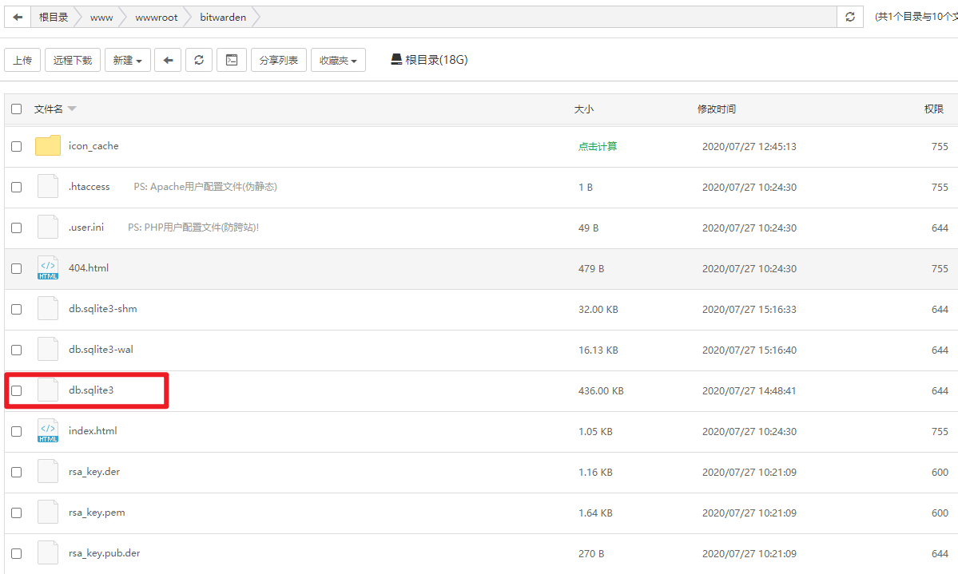Image resolution: width=958 pixels, height=574 pixels.
Task: Open the 新建 dropdown menu
Action: tap(127, 59)
